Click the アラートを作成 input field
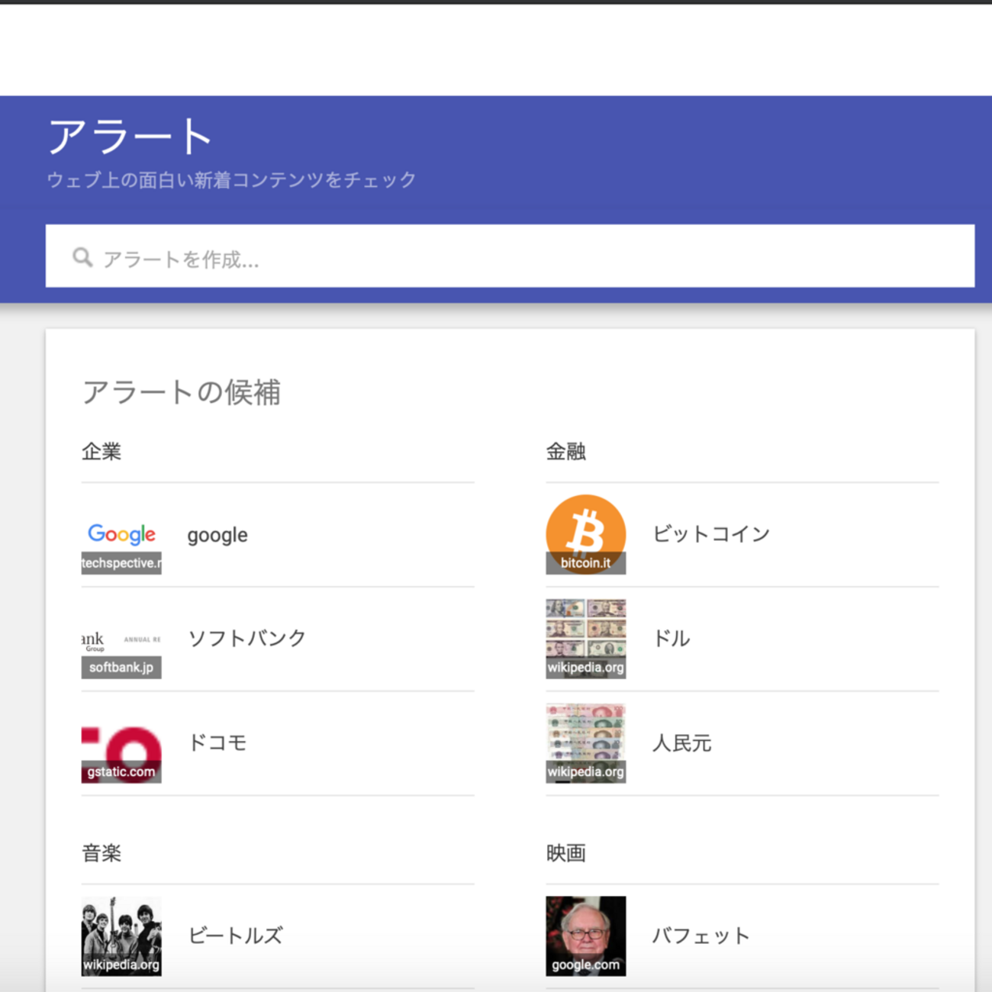The height and width of the screenshot is (992, 992). click(x=305, y=256)
